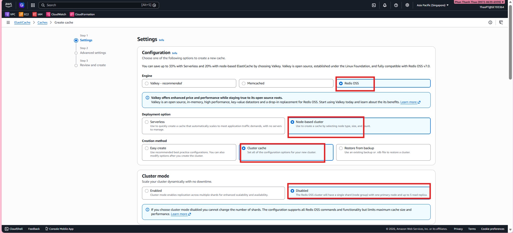
Task: Select Node-based cluster deployment option
Action: coord(359,126)
